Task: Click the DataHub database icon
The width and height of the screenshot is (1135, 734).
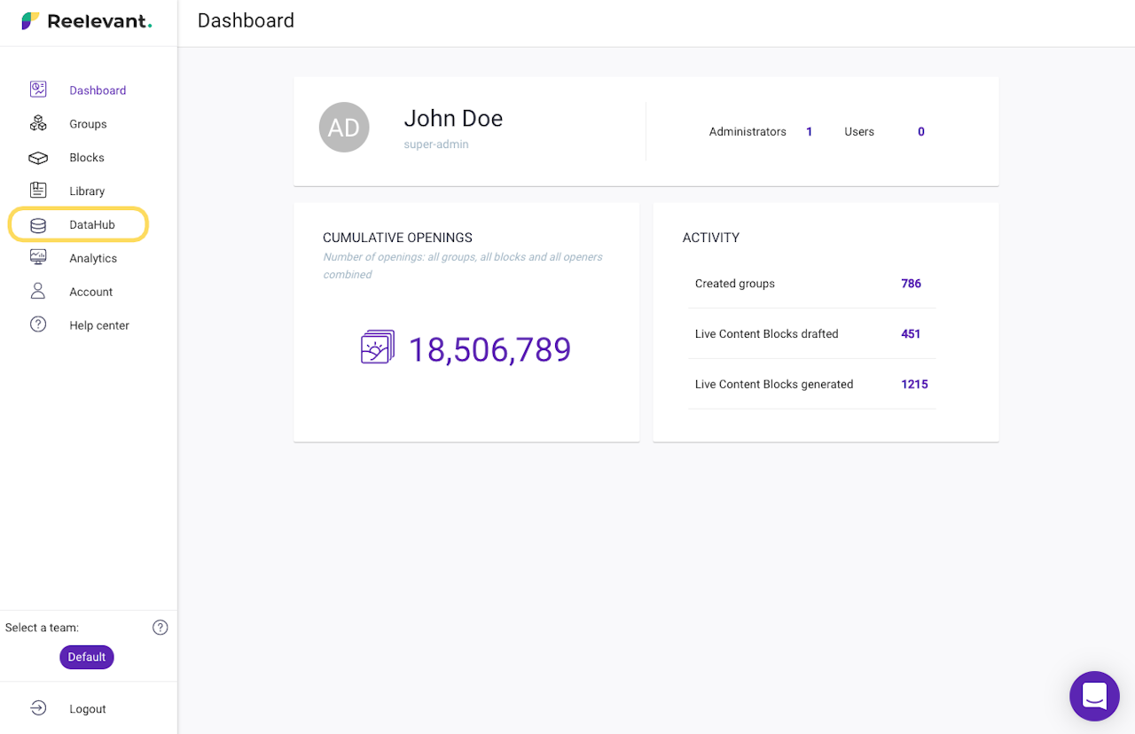Action: 38,225
